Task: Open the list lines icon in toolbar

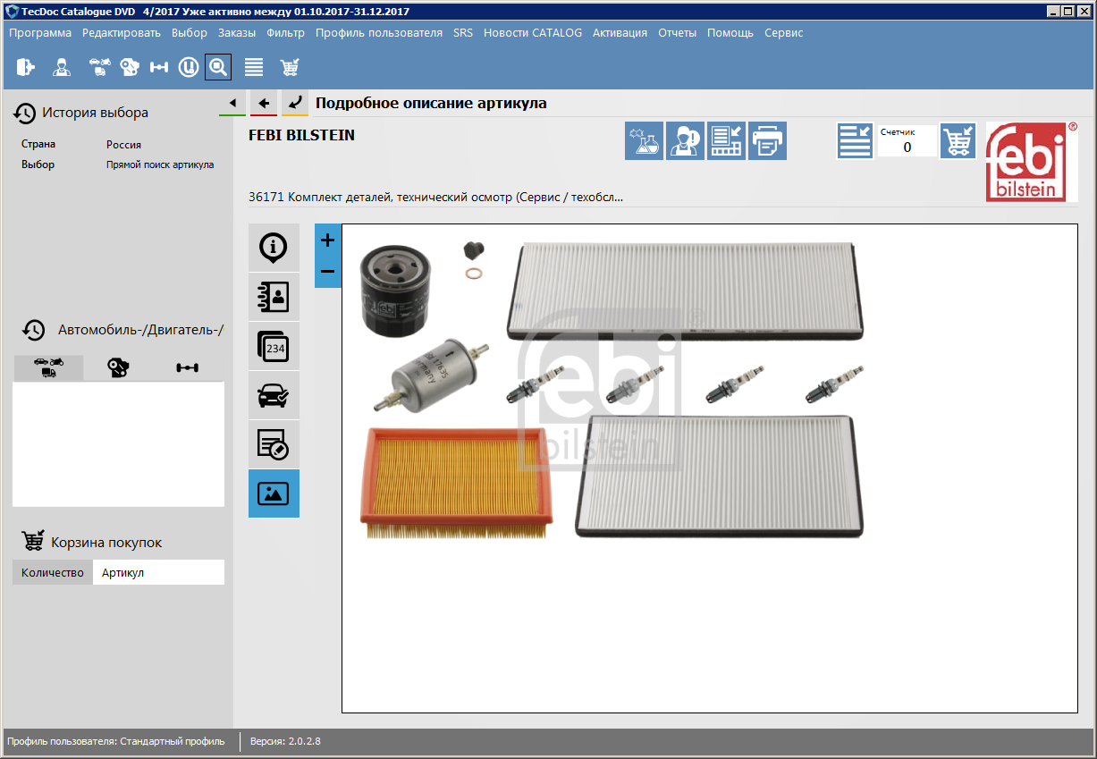Action: click(254, 67)
